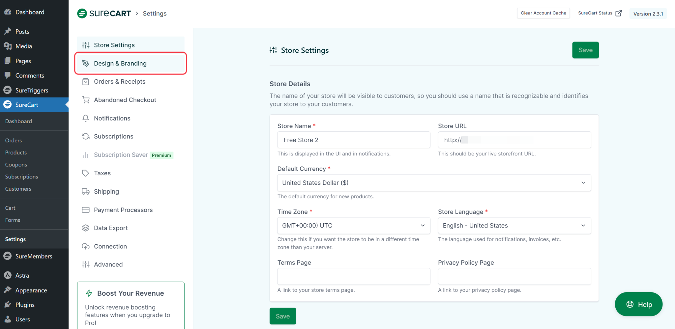Click the Taxes tag icon
675x329 pixels.
pyautogui.click(x=86, y=173)
